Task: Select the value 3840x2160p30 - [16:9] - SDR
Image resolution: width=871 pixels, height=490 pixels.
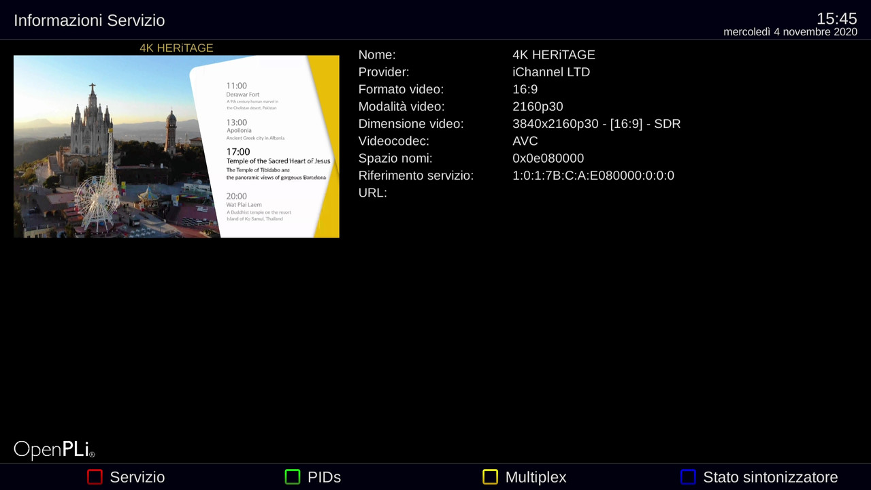Action: tap(597, 124)
